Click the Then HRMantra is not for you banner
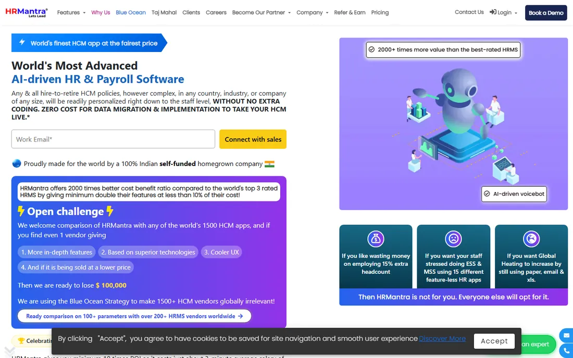573x358 pixels. [x=454, y=297]
